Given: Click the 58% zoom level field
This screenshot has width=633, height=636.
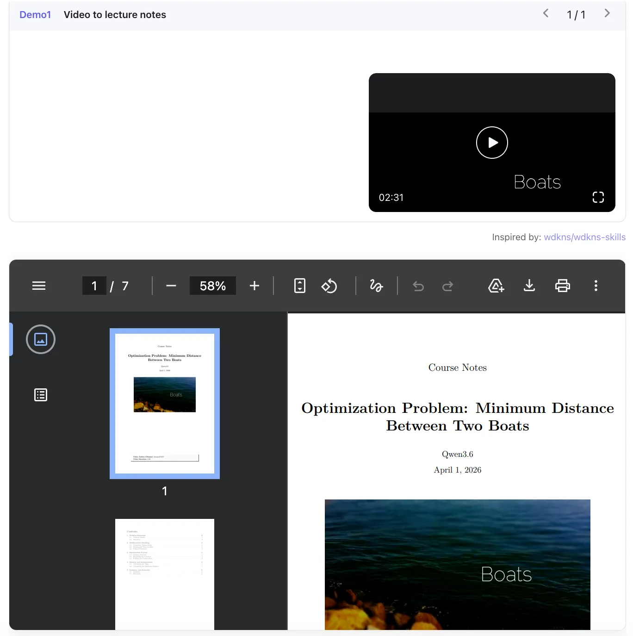Looking at the screenshot, I should [x=212, y=286].
